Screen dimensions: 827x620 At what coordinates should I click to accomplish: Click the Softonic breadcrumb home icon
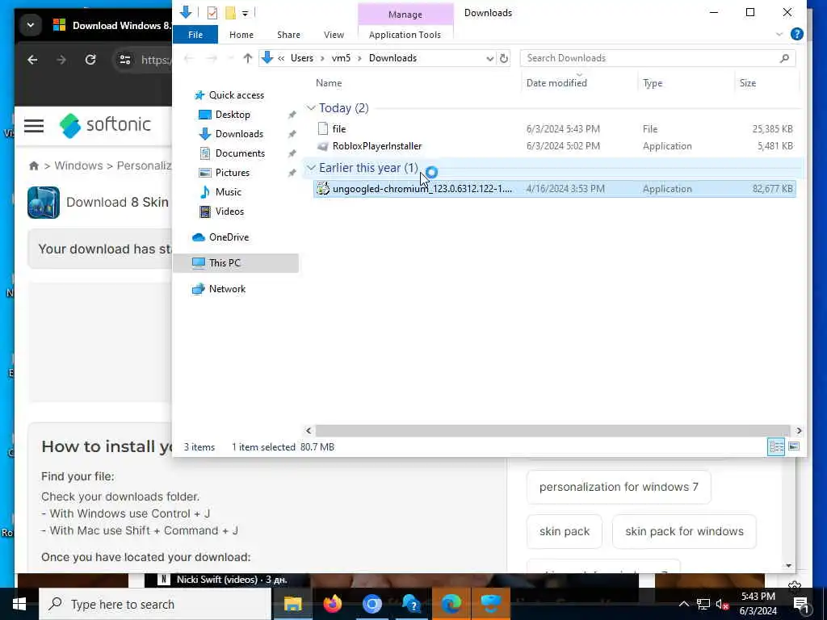[x=34, y=166]
